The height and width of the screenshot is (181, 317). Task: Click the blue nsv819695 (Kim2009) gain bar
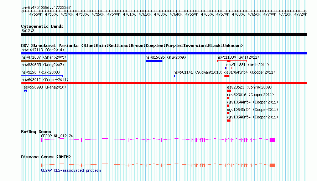click(154, 61)
